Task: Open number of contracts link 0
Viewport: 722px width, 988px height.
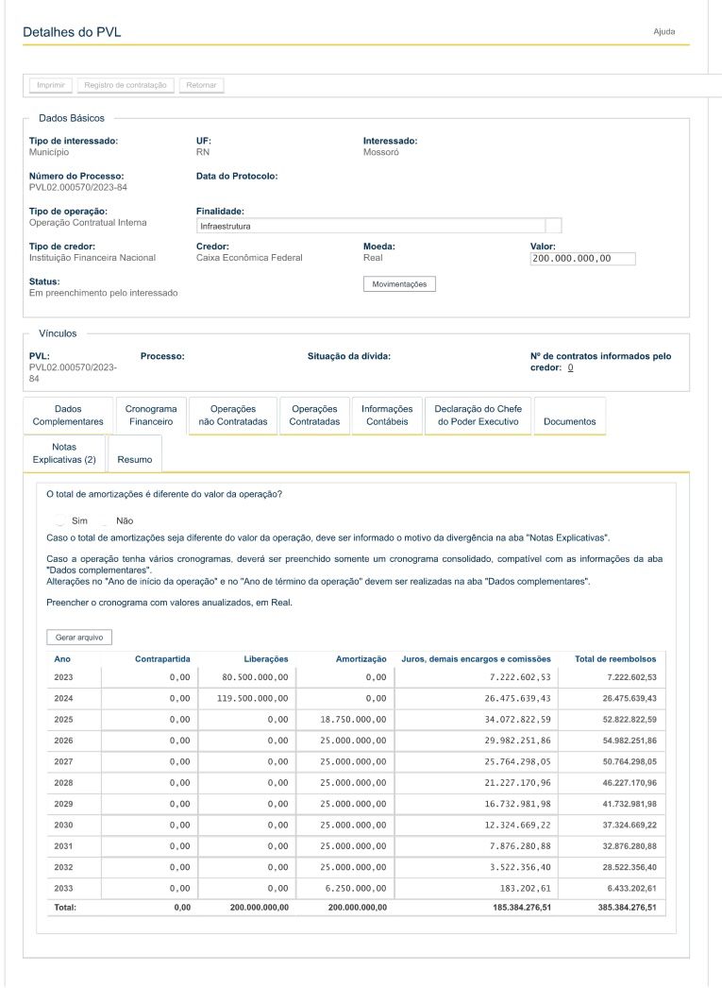Action: [570, 367]
